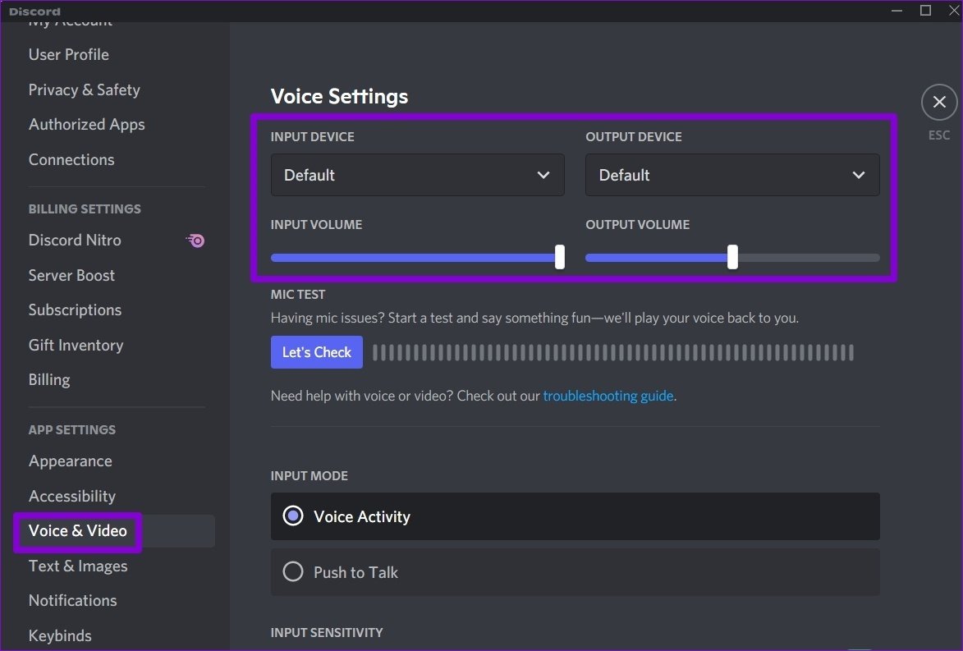Click the Voice Settings heading

click(339, 96)
